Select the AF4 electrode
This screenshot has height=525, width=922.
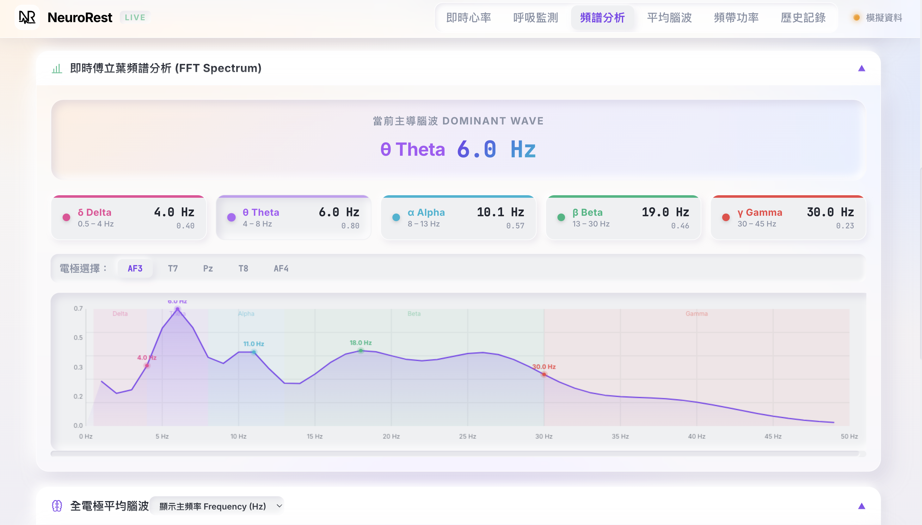(x=281, y=268)
